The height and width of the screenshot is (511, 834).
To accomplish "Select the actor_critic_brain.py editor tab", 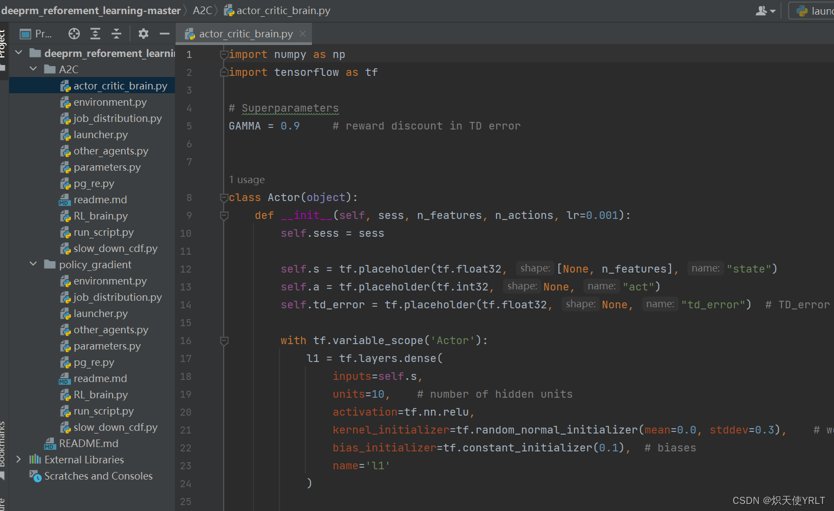I will [245, 34].
